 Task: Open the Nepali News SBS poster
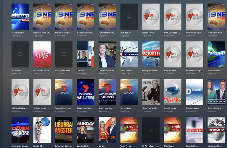[151, 17]
